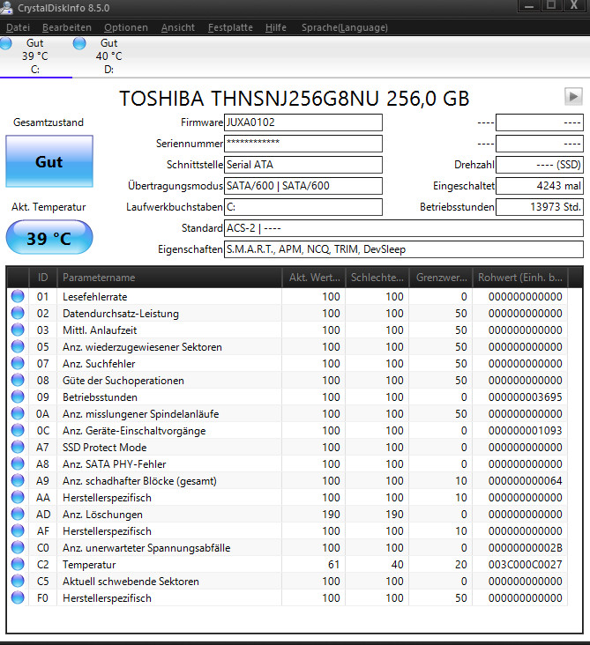The width and height of the screenshot is (590, 645).
Task: Click the Schnittstelle field Serial ATA
Action: click(303, 165)
